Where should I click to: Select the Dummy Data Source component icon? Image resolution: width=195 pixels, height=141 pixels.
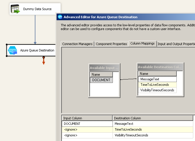(x=15, y=9)
